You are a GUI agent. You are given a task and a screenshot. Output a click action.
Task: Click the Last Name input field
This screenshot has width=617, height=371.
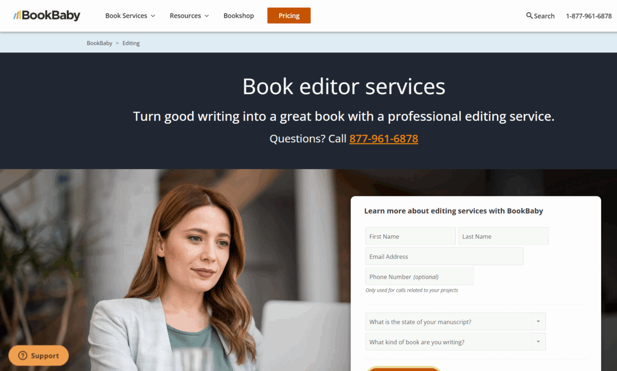pyautogui.click(x=503, y=236)
